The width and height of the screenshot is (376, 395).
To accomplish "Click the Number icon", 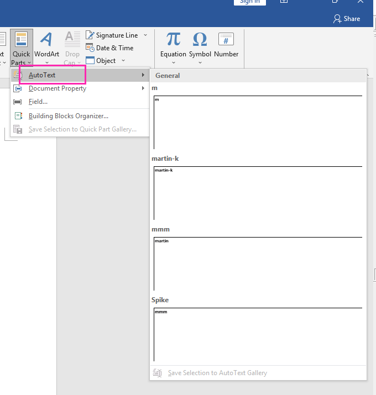I will pyautogui.click(x=226, y=39).
